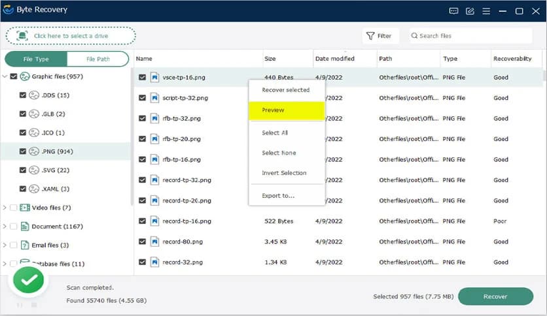Click the file icon of vsce-tp-16.png
The height and width of the screenshot is (316, 547).
[154, 77]
